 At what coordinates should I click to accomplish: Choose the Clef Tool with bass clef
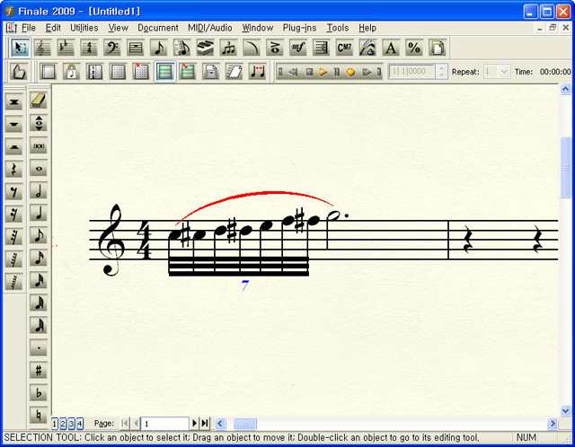[113, 48]
